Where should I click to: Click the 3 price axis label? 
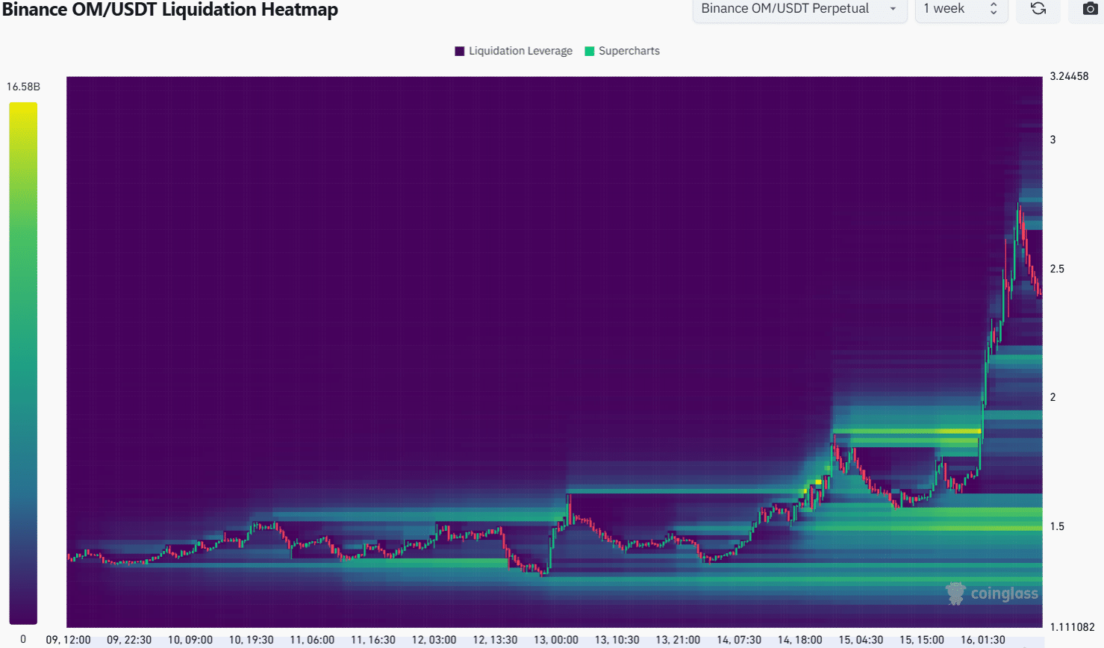tap(1053, 140)
